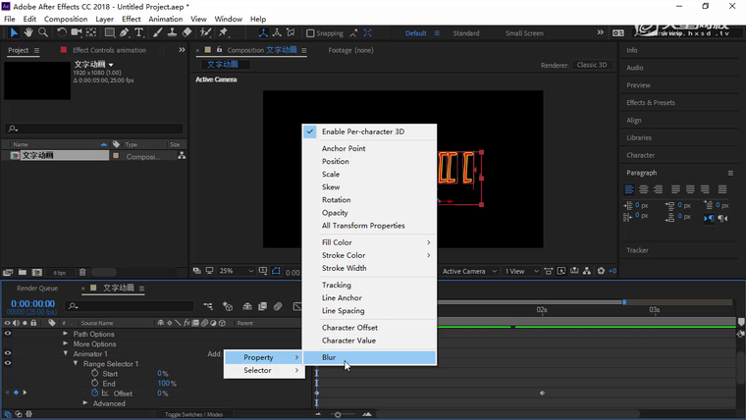
Task: Choose the Eraser tool
Action: (x=186, y=32)
